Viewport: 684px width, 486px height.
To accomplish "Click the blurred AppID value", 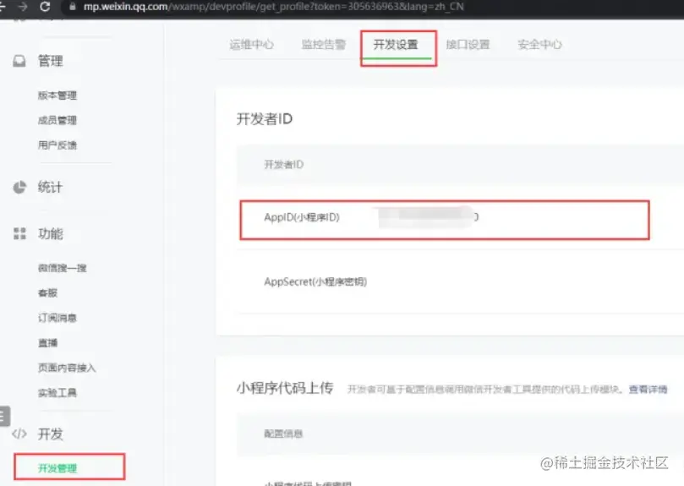I will click(x=429, y=217).
